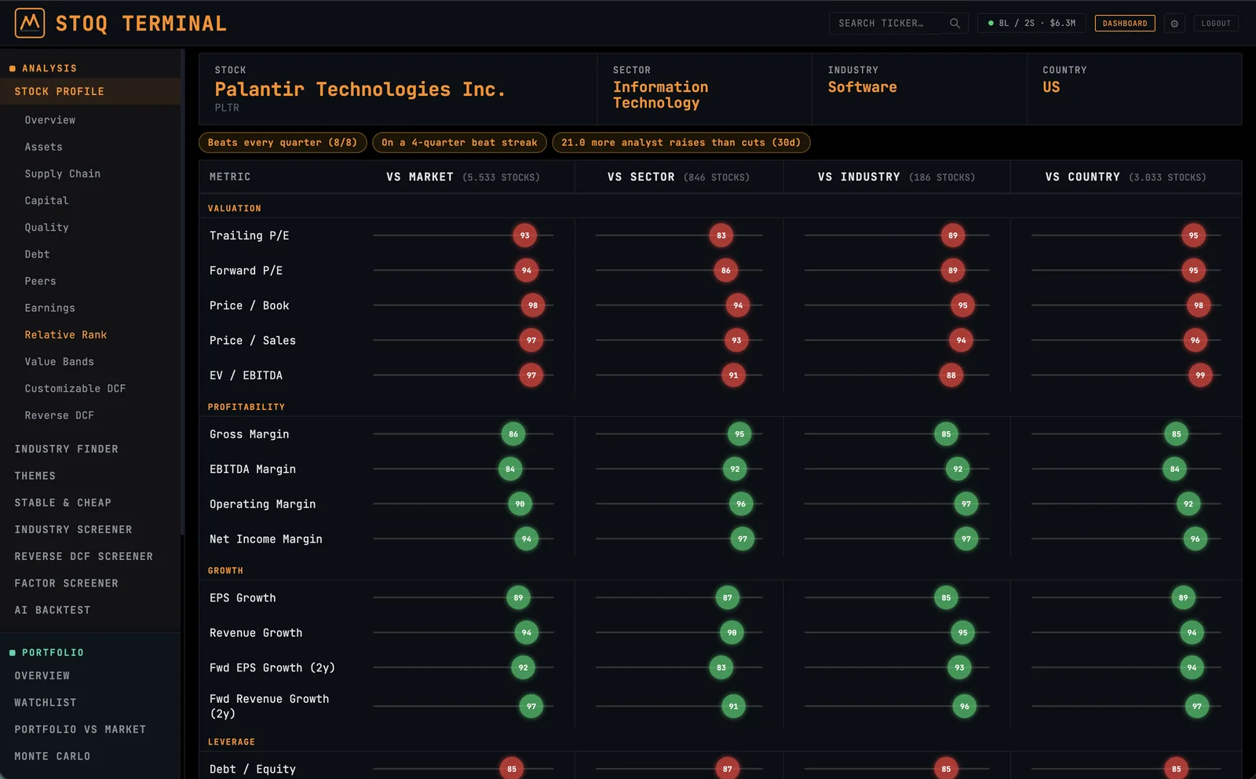The image size is (1256, 779).
Task: Select STOCK PROFILE in the sidebar
Action: pos(90,91)
